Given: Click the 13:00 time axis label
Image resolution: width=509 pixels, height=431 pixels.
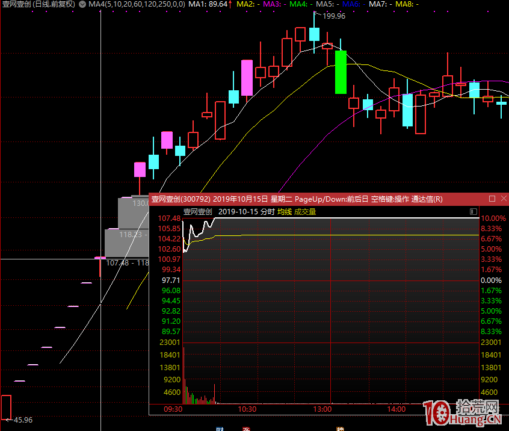Looking at the screenshot, I should pyautogui.click(x=322, y=409).
